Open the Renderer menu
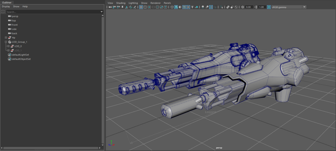This screenshot has width=336, height=151. pos(155,3)
